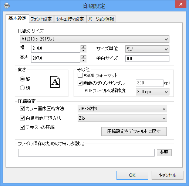Increase the 幅 width value with up arrow

(84, 47)
